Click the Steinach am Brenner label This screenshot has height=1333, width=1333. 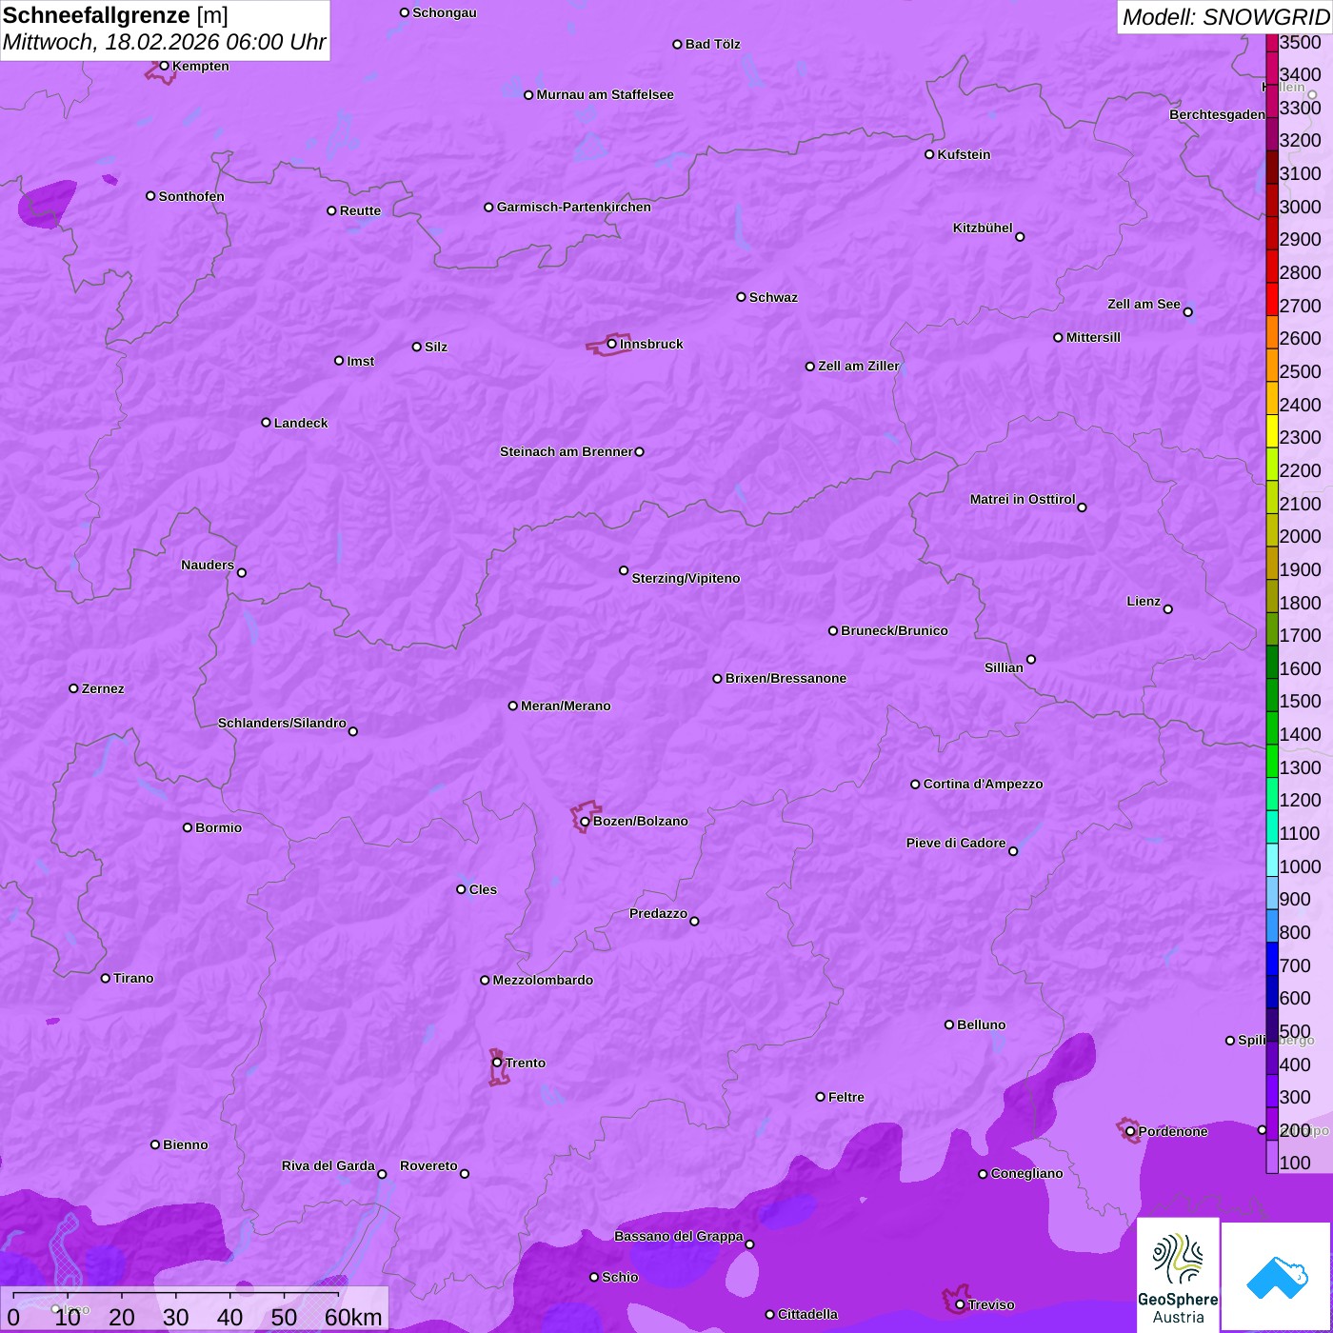coord(567,451)
